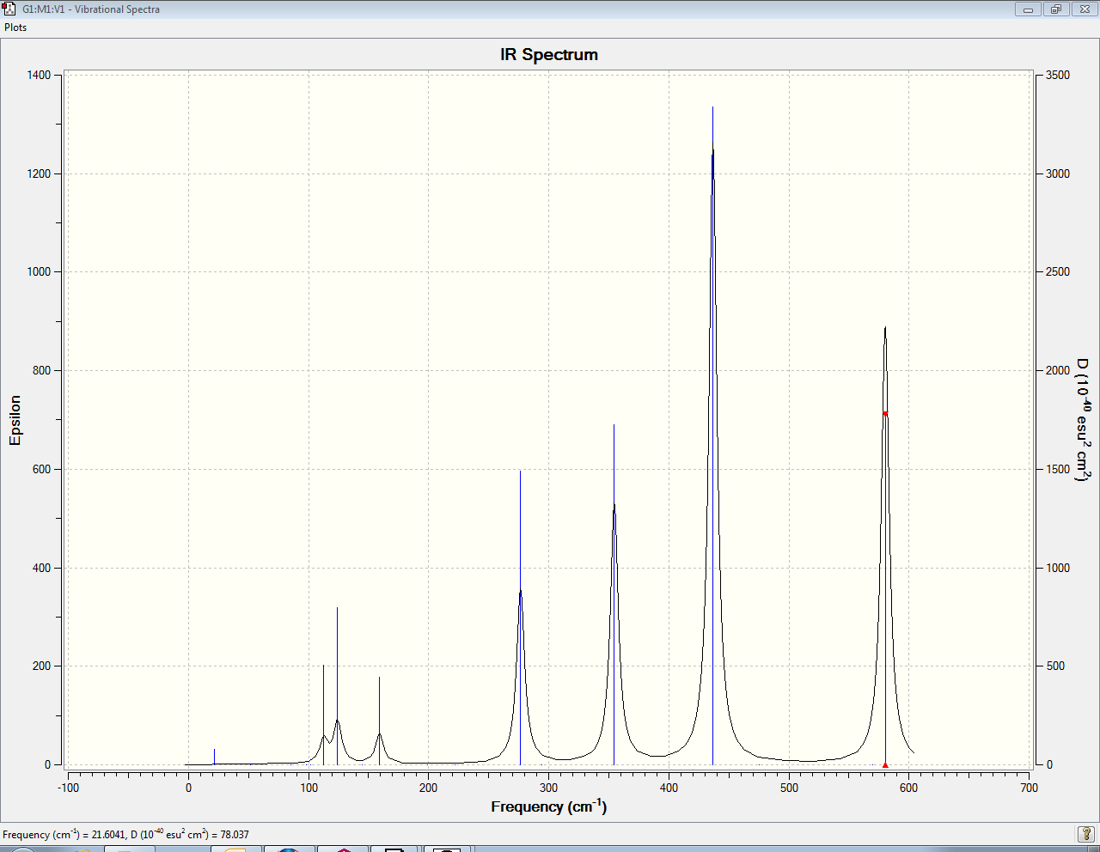Choose the blue peak line near 112 cm-1
This screenshot has width=1100, height=852.
[x=323, y=715]
